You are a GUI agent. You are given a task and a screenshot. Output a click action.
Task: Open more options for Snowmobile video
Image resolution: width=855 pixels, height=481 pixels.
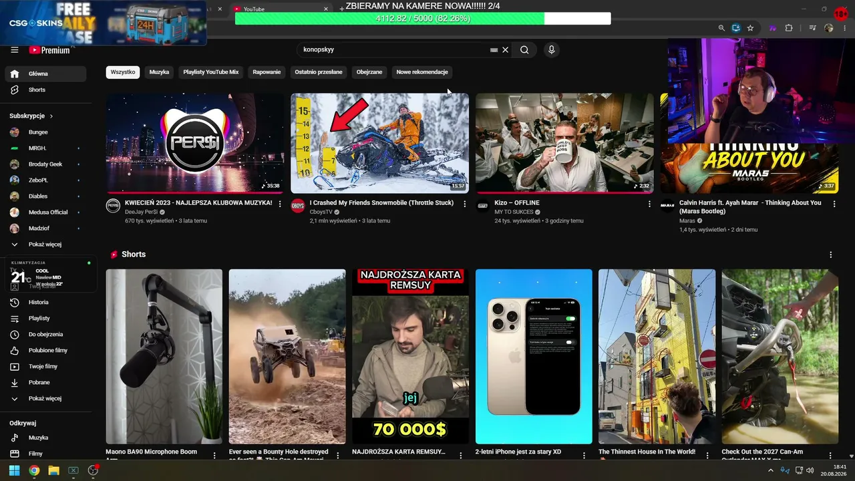click(465, 204)
